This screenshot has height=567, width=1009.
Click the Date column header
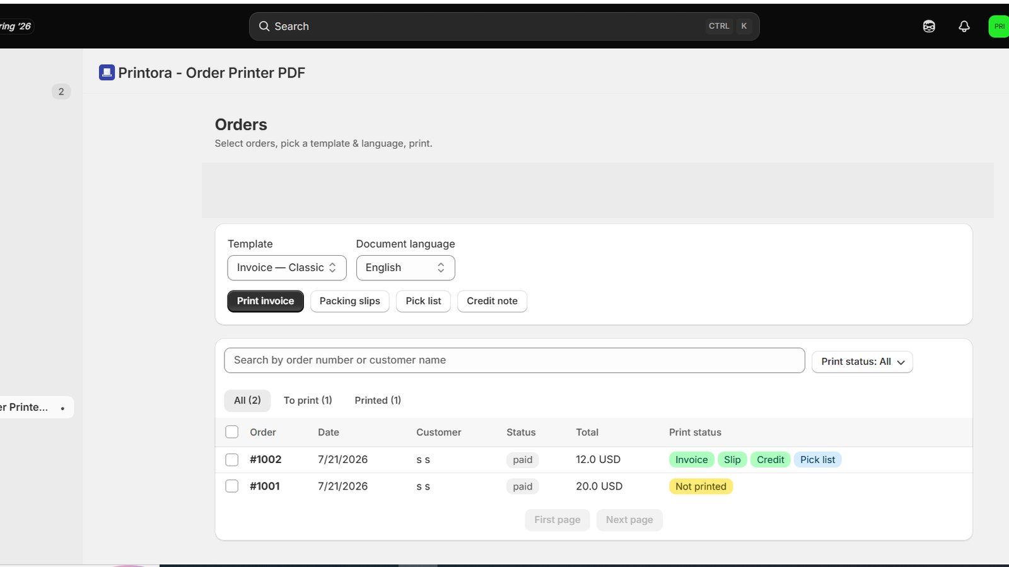point(329,432)
